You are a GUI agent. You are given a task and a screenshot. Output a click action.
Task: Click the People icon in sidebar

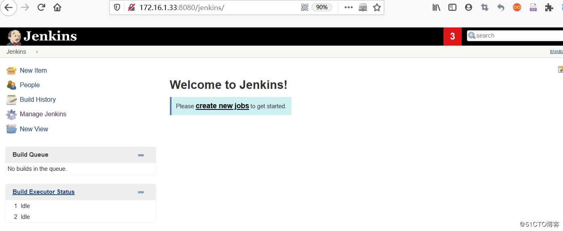pyautogui.click(x=11, y=85)
